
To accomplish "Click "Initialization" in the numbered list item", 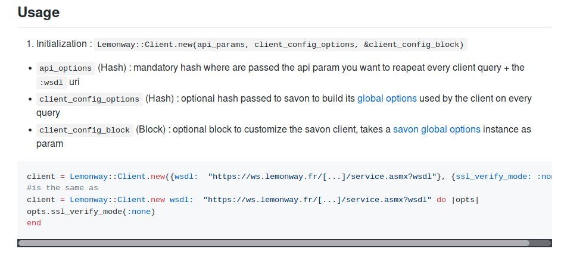I will 63,43.
